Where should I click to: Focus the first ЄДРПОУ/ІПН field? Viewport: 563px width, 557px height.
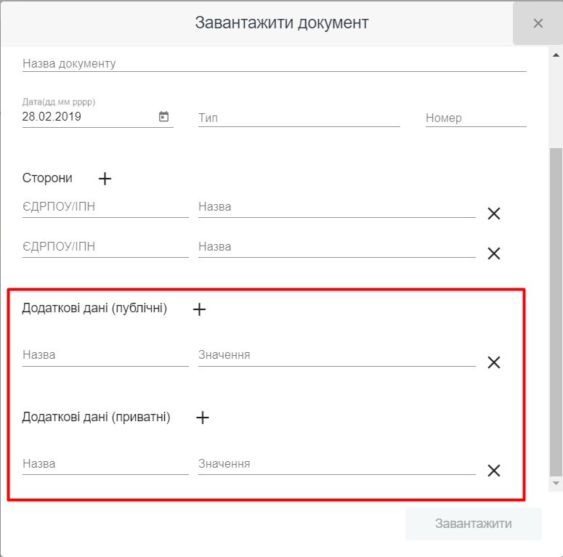click(x=105, y=207)
